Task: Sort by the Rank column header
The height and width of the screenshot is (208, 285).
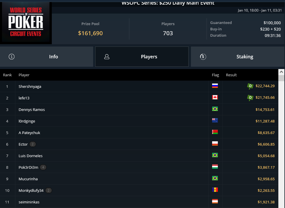Action: coord(7,75)
